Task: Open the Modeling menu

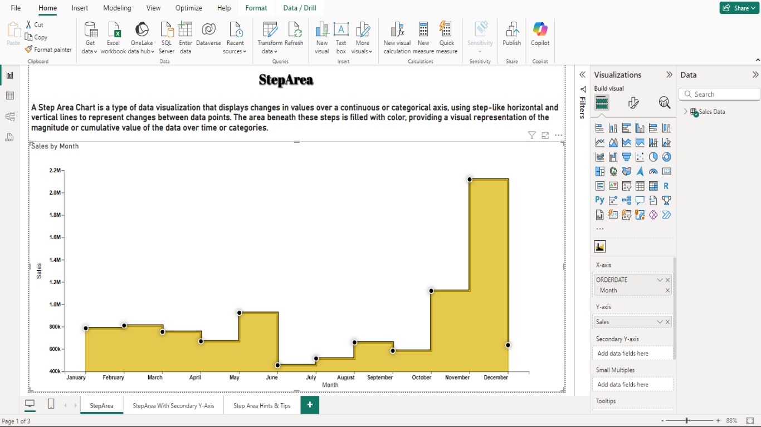Action: (x=117, y=8)
